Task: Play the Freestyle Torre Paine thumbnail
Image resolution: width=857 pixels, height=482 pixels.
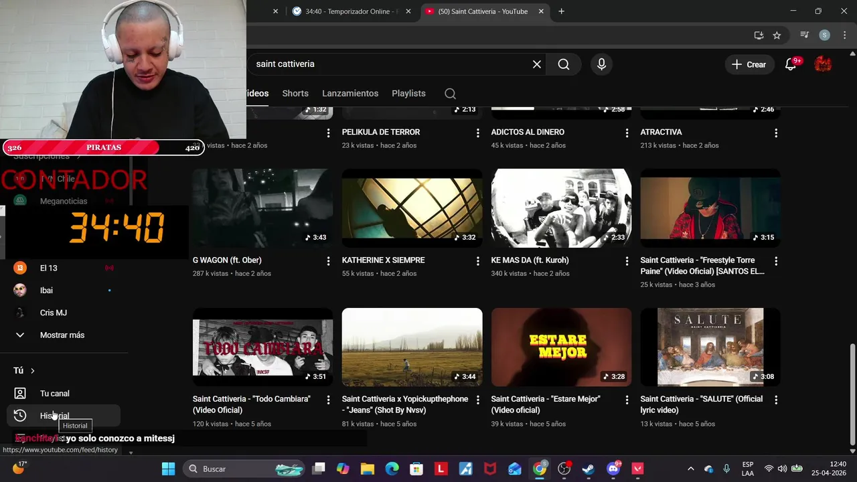Action: click(710, 208)
